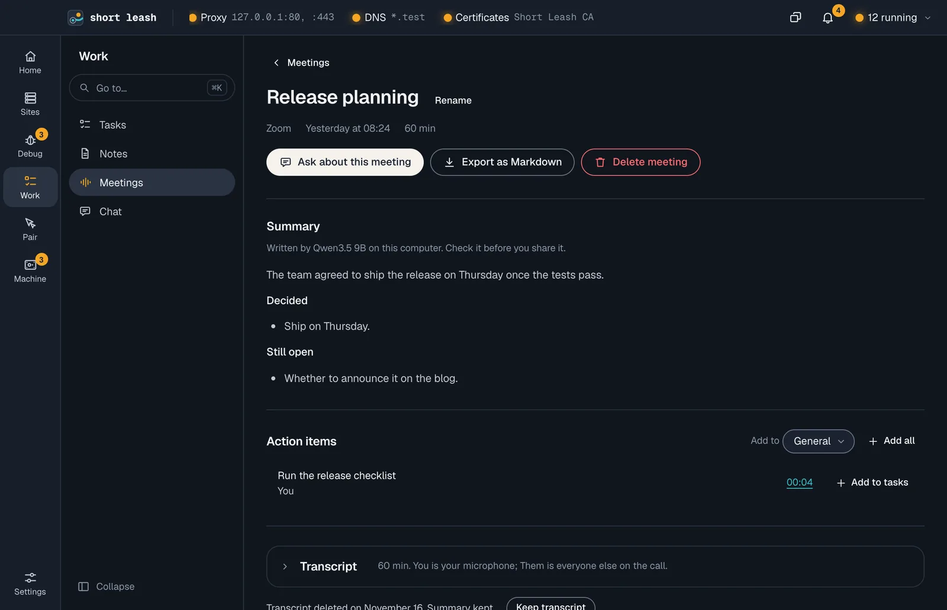Screen dimensions: 947x610
Task: Click the Meetings breadcrumb label
Action: tap(308, 63)
